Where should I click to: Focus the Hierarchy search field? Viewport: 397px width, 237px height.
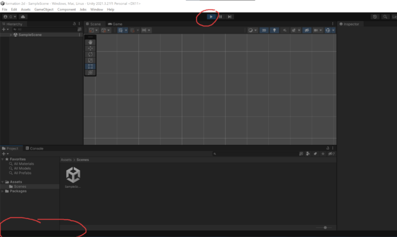pyautogui.click(x=44, y=29)
